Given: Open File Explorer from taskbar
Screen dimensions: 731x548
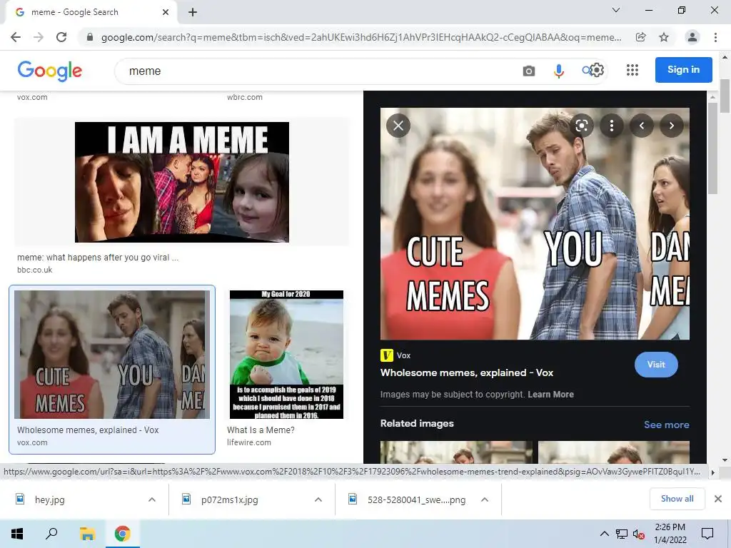Looking at the screenshot, I should (87, 534).
